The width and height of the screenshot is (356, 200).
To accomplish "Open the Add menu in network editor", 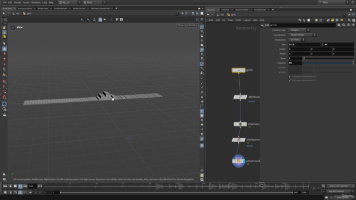I will [211, 20].
